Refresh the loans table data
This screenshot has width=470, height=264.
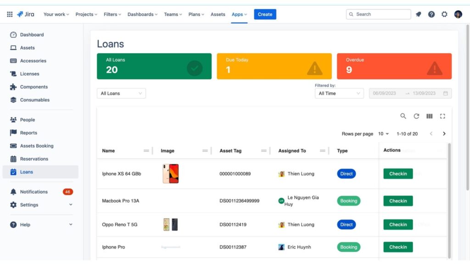click(416, 116)
